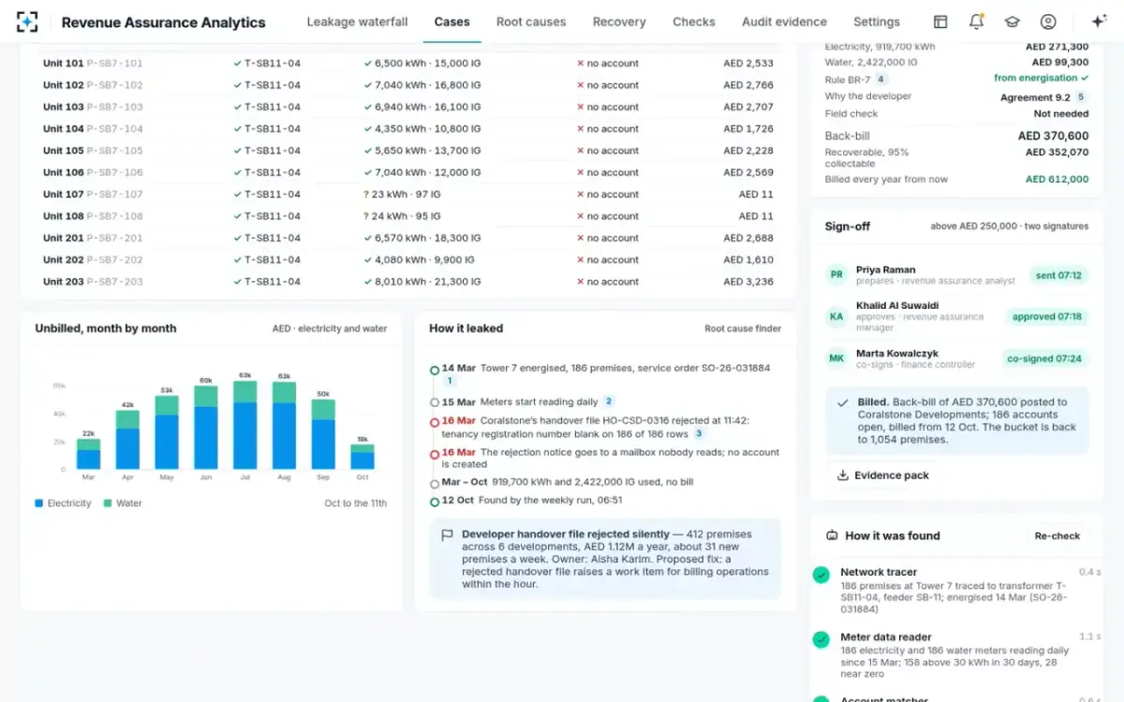Open citation 3 after 186 rows

tap(698, 434)
